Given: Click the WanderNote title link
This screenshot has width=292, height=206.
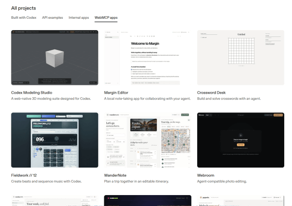Looking at the screenshot, I should (x=115, y=175).
